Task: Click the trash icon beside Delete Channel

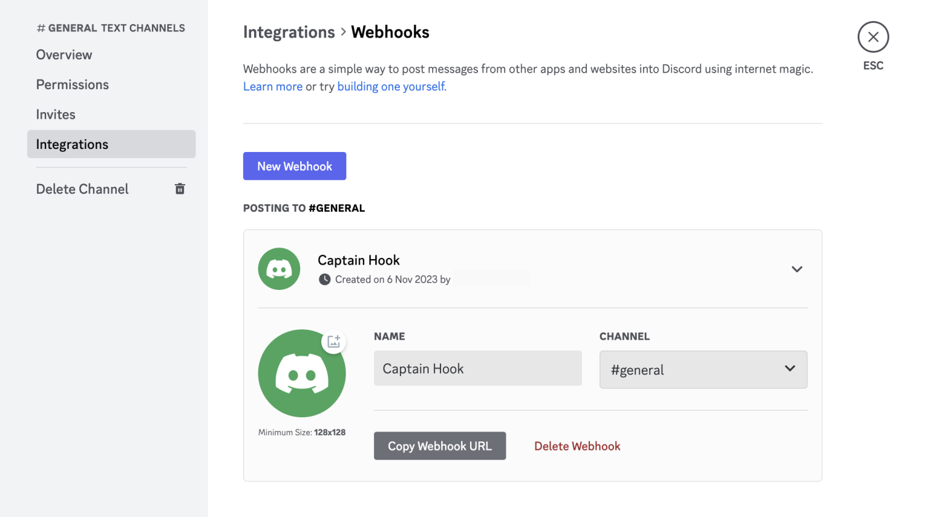Action: 179,189
